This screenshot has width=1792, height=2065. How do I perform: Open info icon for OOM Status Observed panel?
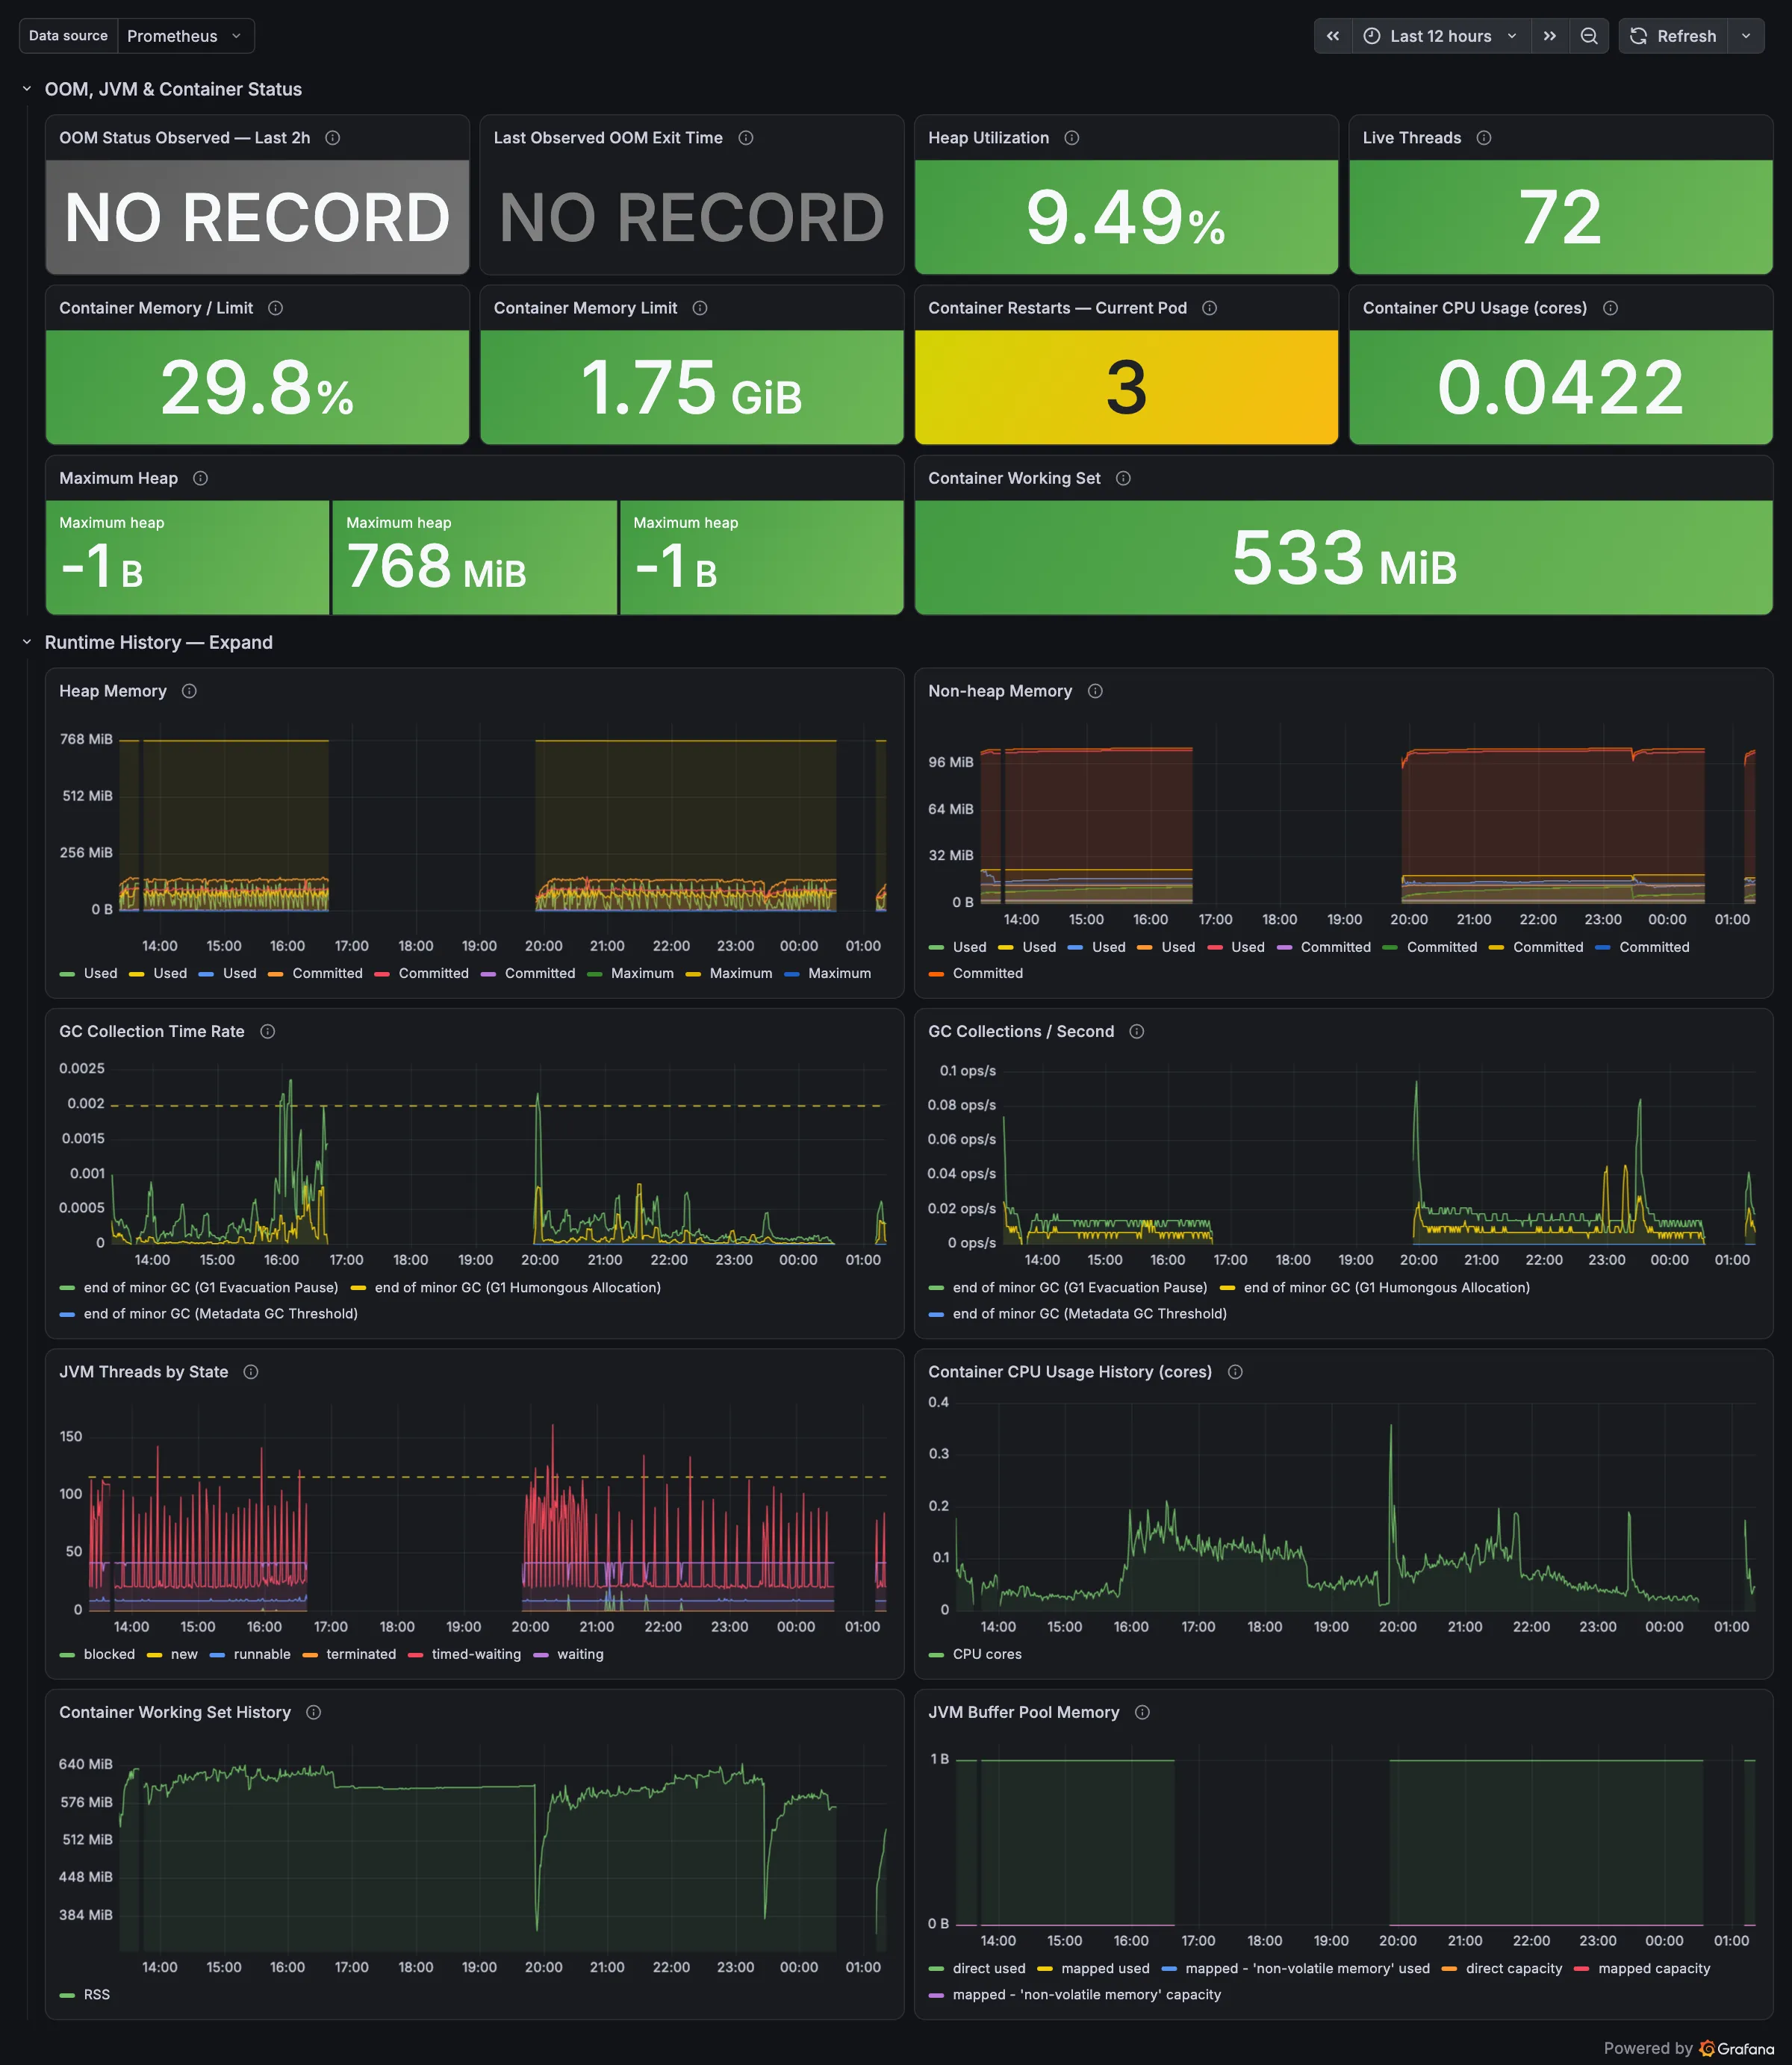coord(333,138)
